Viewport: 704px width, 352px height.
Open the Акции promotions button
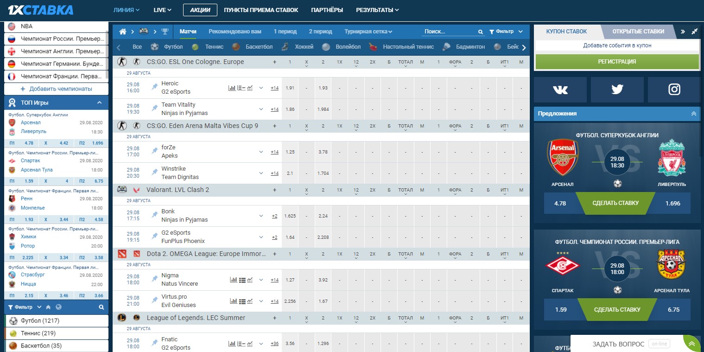200,10
